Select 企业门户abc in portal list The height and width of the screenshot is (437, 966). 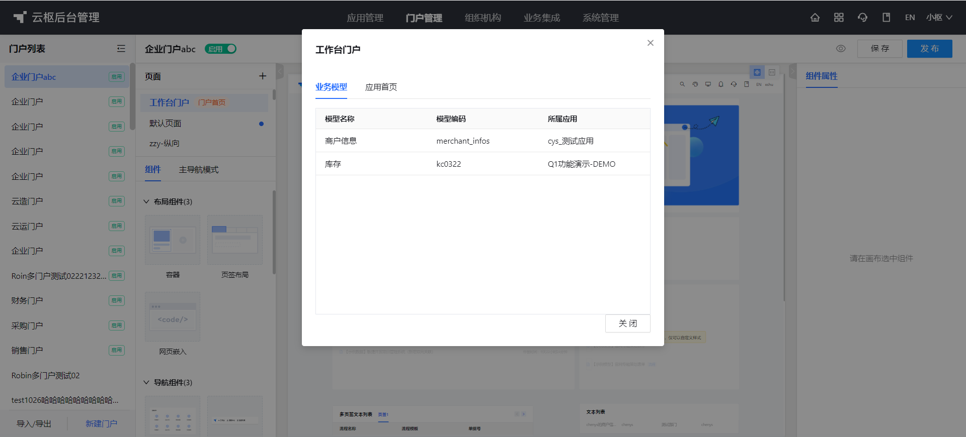click(67, 77)
